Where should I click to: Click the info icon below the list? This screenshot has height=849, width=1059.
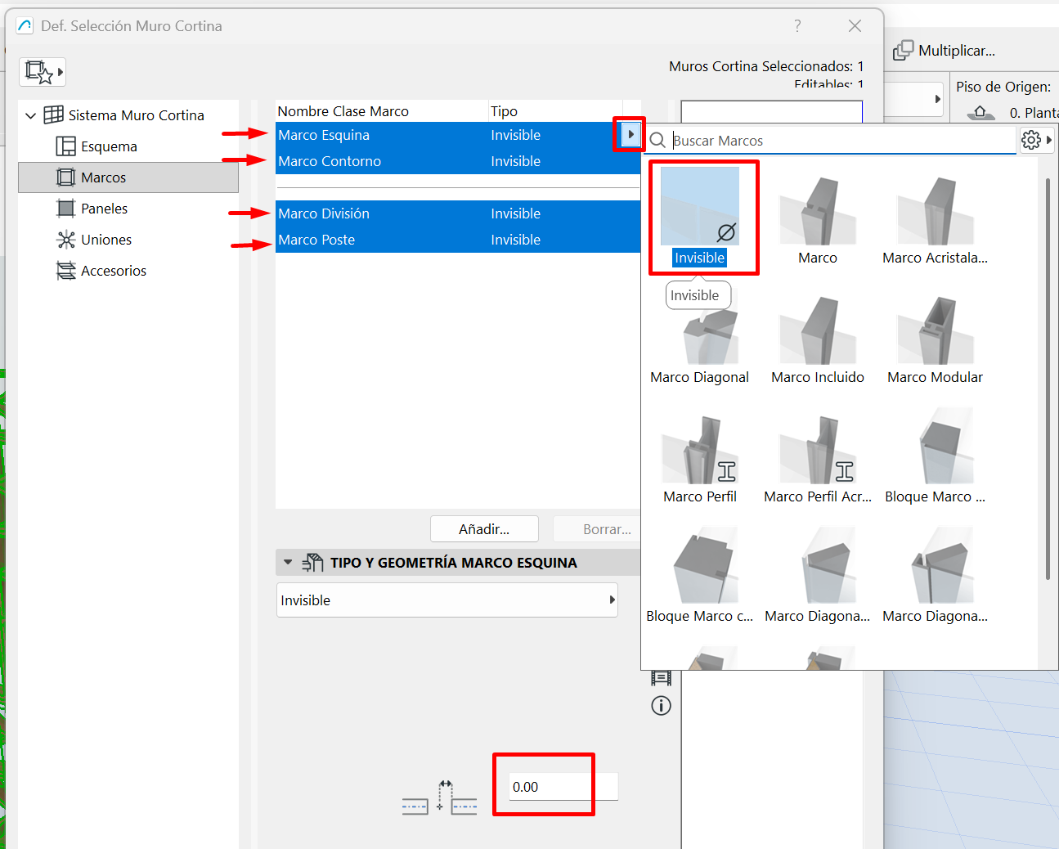661,706
